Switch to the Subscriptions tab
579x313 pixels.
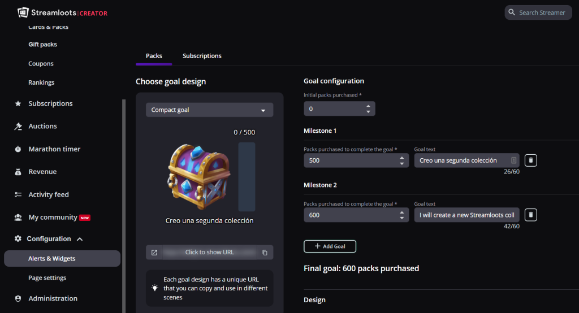click(202, 56)
